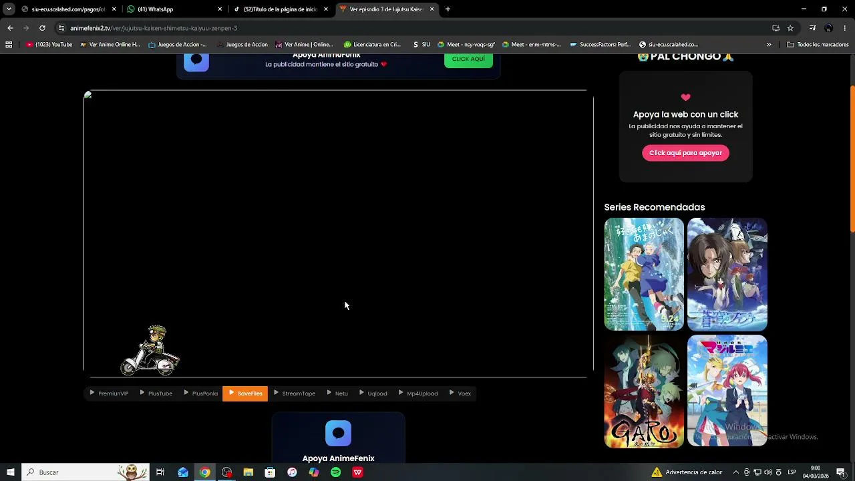This screenshot has width=855, height=481.
Task: Click the green CLICK AQUÍ button
Action: pyautogui.click(x=468, y=59)
